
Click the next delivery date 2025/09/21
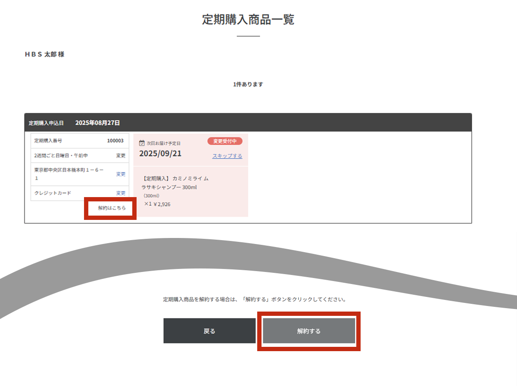click(160, 154)
